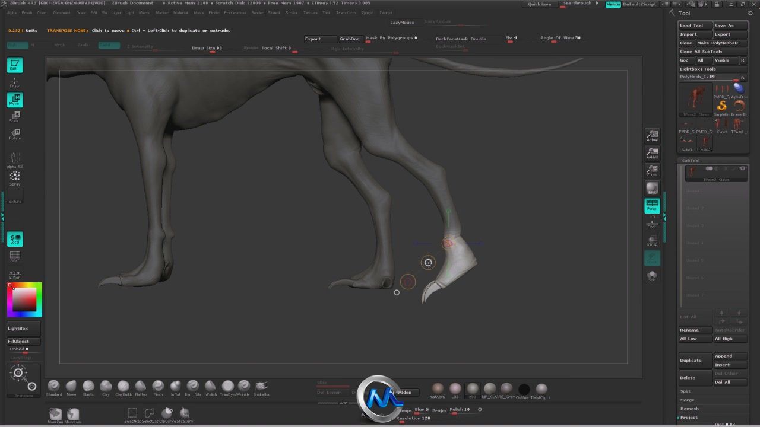This screenshot has width=760, height=427.
Task: Toggle Transp transparency mode
Action: (652, 241)
